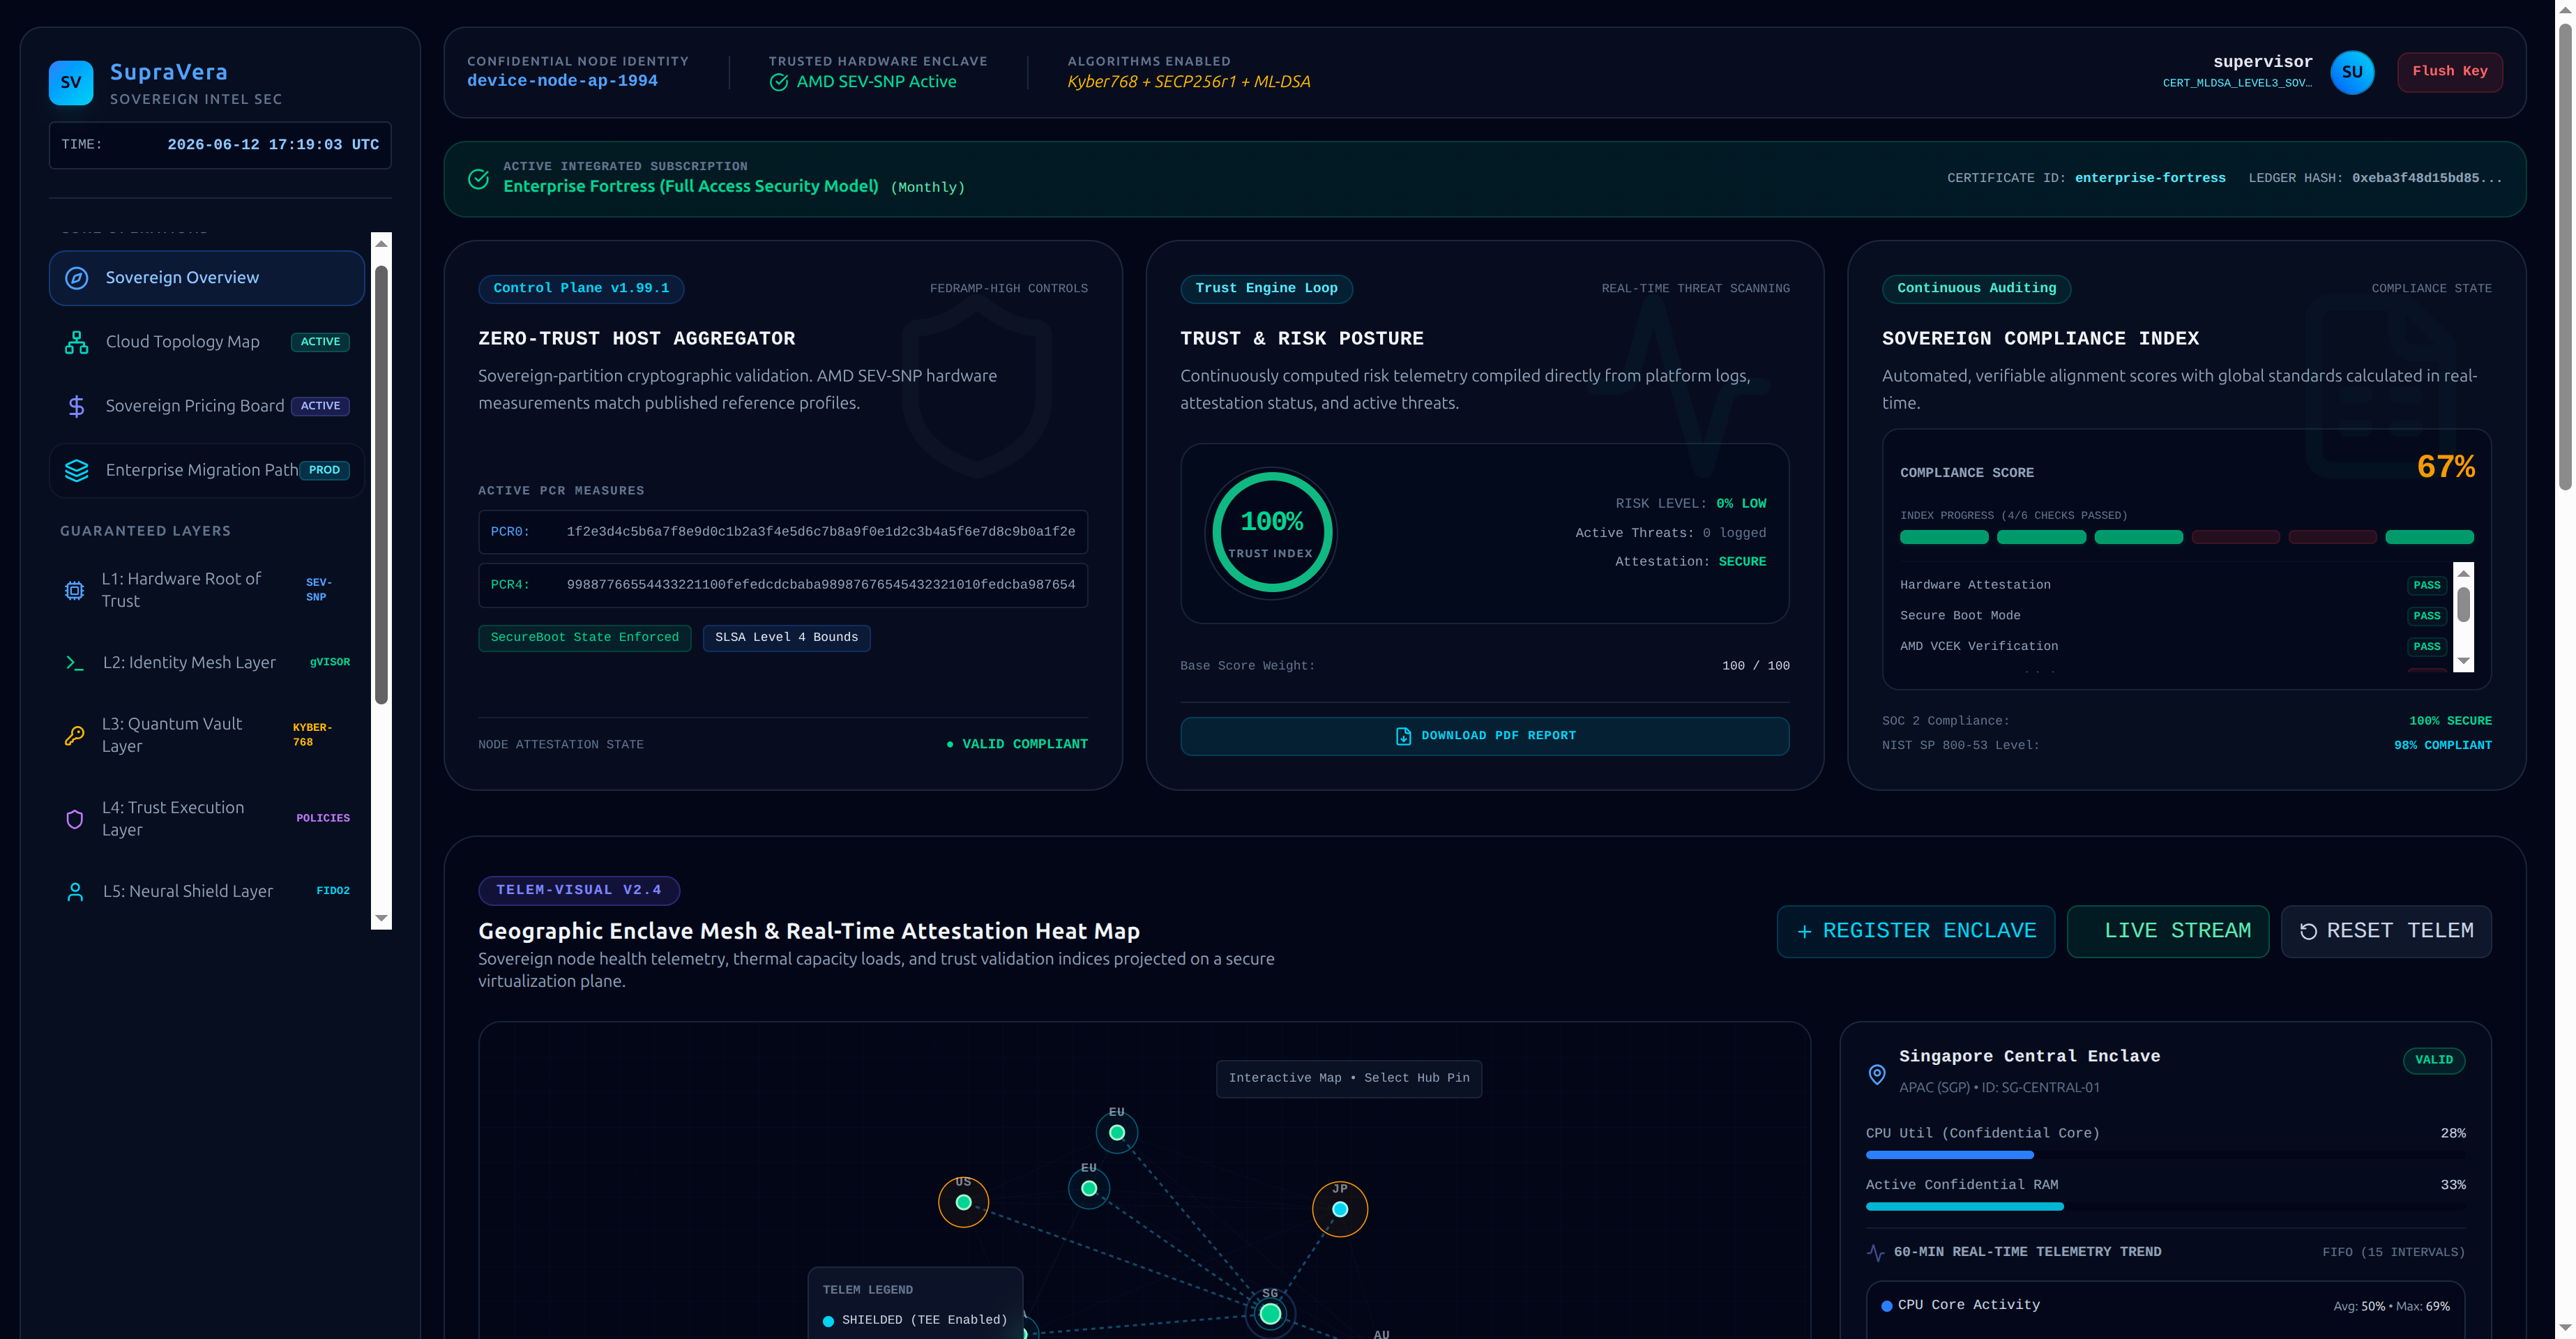Select L2: Identity Mesh Layer item

coord(206,662)
